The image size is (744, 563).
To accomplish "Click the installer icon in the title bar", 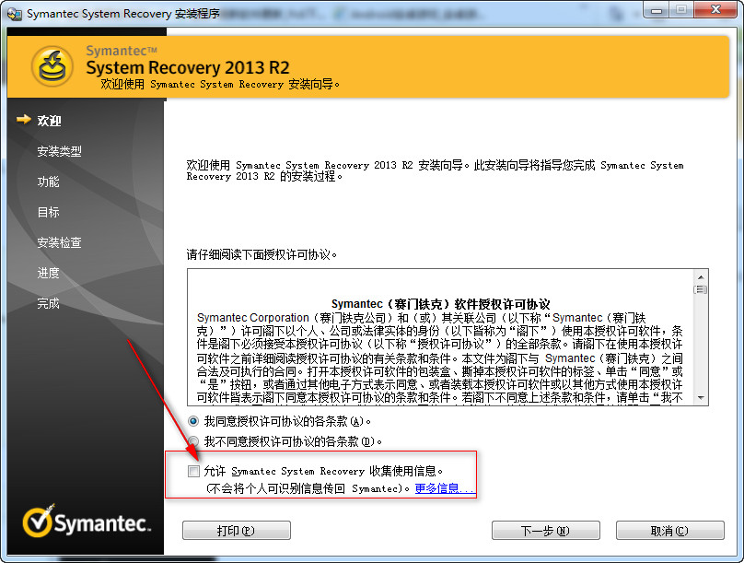I will (14, 14).
